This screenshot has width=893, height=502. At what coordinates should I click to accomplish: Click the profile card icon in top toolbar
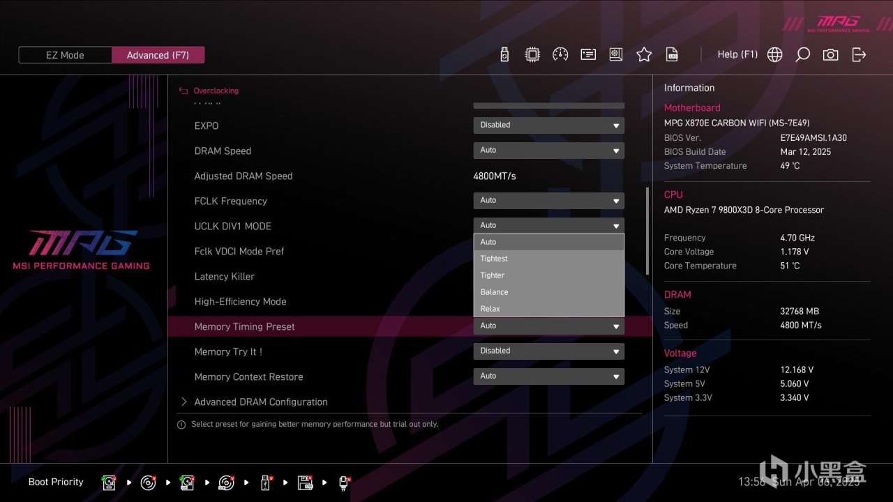pos(588,54)
